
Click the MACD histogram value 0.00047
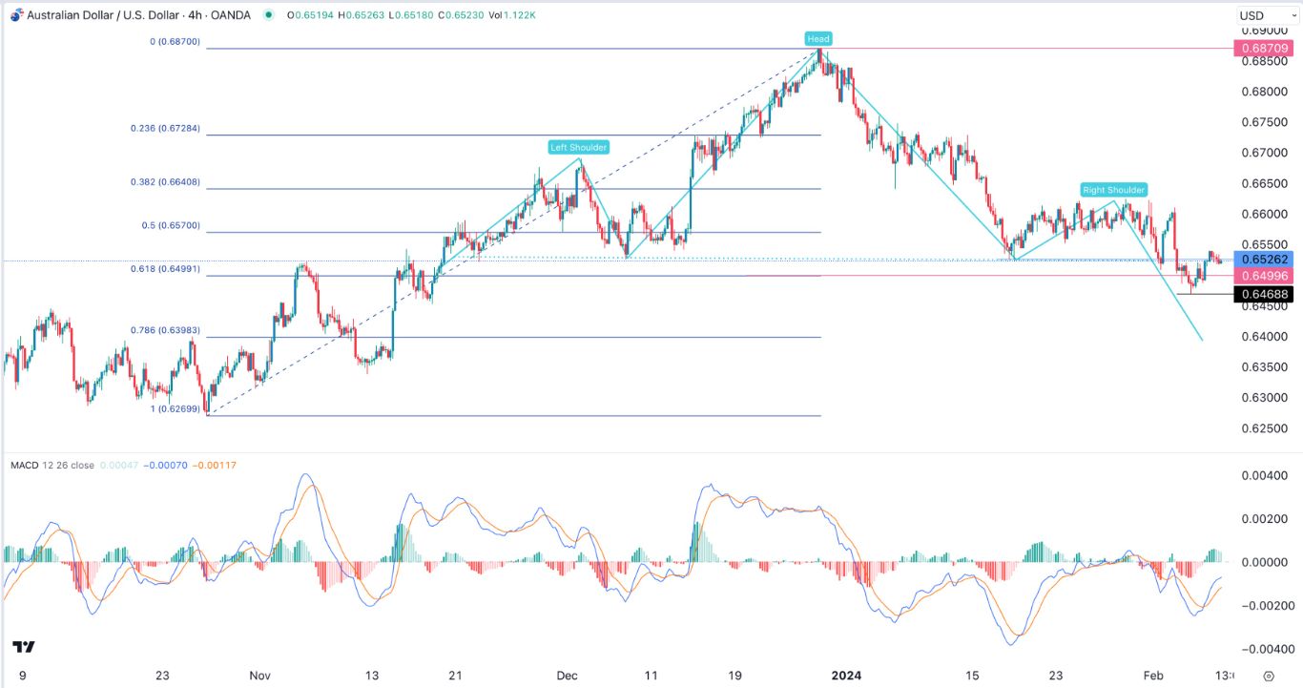tap(118, 466)
